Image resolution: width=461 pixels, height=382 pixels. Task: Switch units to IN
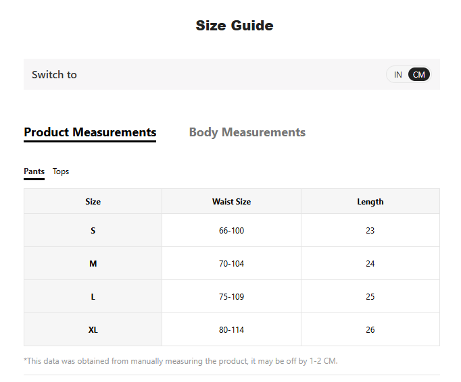(398, 74)
